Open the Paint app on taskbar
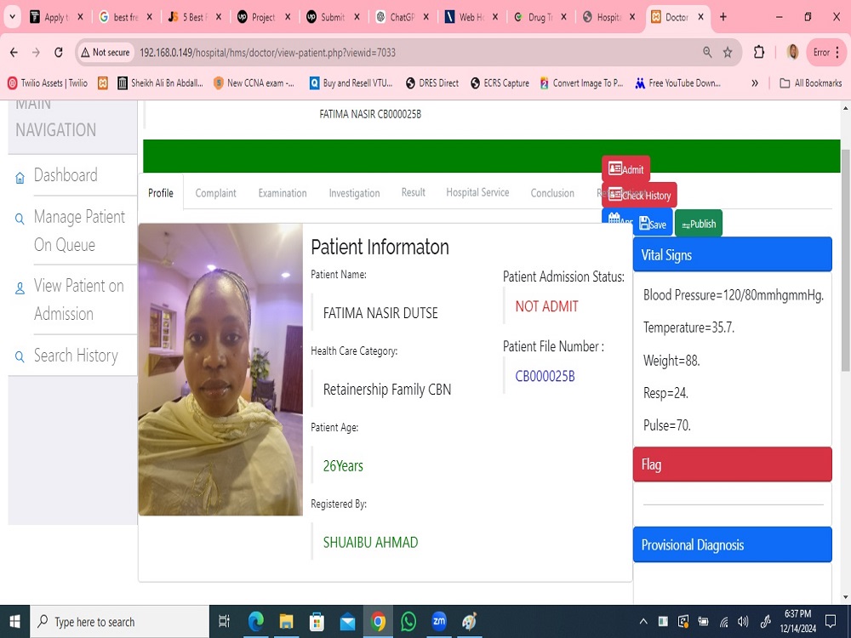The width and height of the screenshot is (851, 638). click(469, 622)
